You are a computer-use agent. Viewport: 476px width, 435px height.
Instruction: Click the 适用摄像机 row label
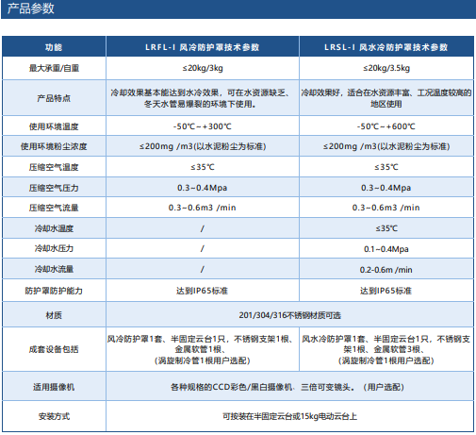point(54,387)
